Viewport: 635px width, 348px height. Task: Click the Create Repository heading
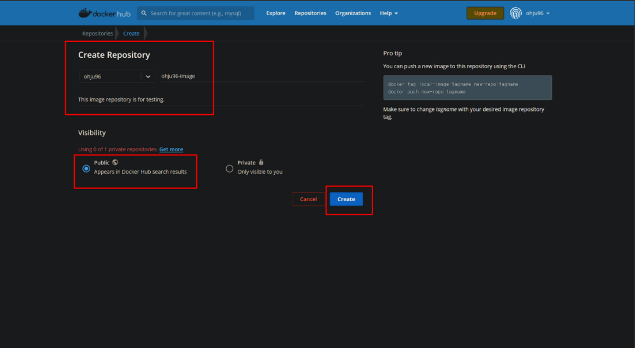pyautogui.click(x=114, y=55)
